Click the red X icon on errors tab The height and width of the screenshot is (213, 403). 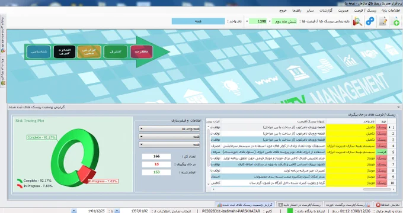pyautogui.click(x=378, y=205)
